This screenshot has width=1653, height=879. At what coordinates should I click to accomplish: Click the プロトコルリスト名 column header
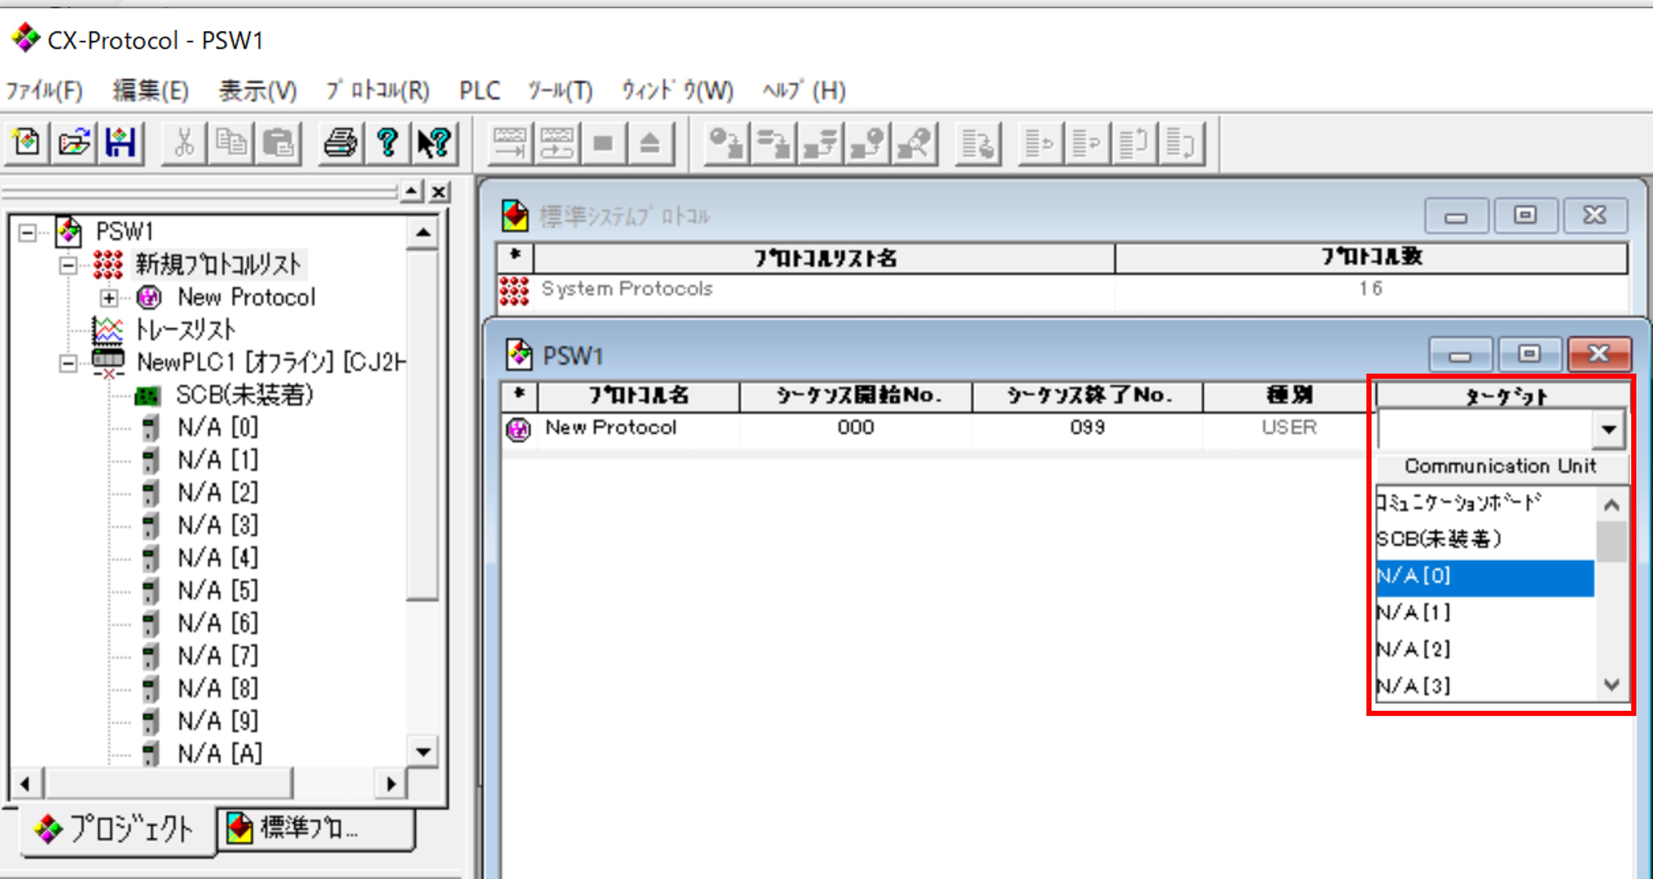[824, 258]
